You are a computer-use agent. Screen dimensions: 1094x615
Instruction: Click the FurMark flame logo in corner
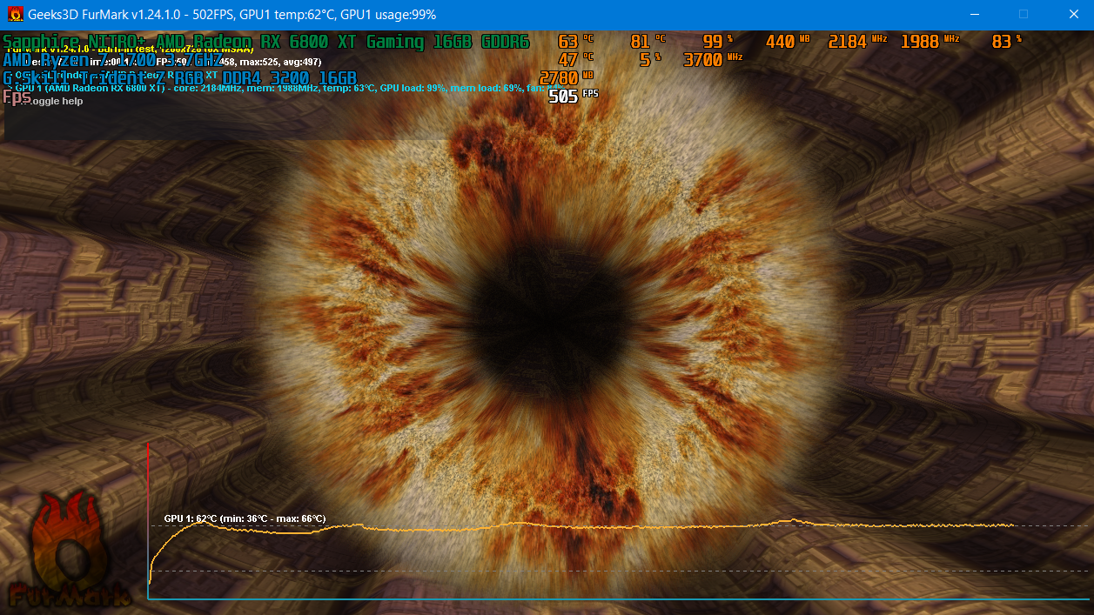(70, 549)
